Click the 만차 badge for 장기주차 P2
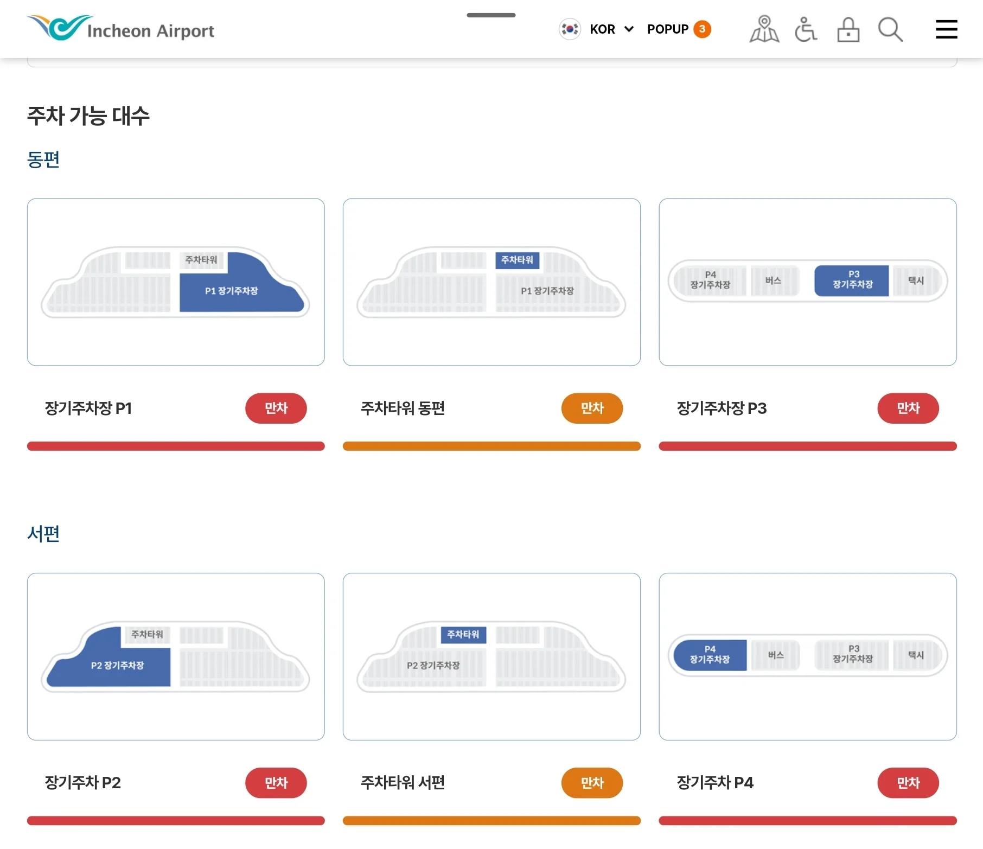 (x=276, y=782)
